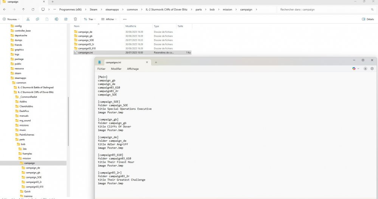Click the Cut (scissors) icon in Explorer toolbar
The height and width of the screenshot is (199, 378).
(28, 19)
